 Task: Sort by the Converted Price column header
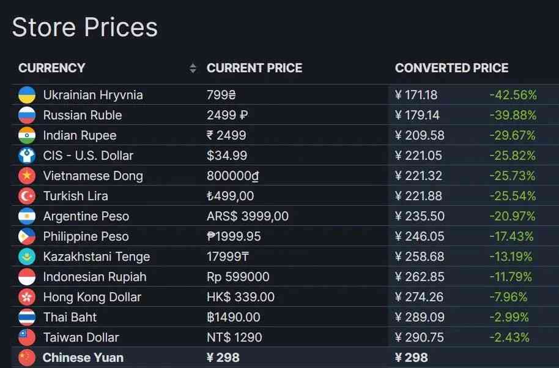coord(451,68)
